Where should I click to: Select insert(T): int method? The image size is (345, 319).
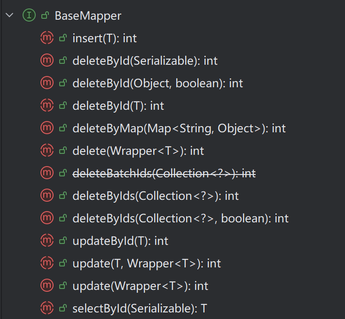coord(104,38)
